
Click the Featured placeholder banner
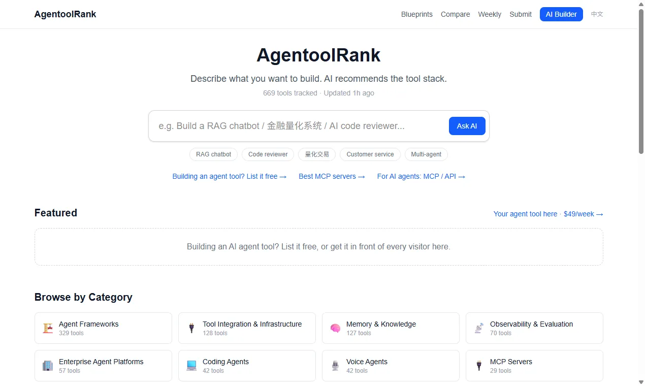(x=319, y=247)
